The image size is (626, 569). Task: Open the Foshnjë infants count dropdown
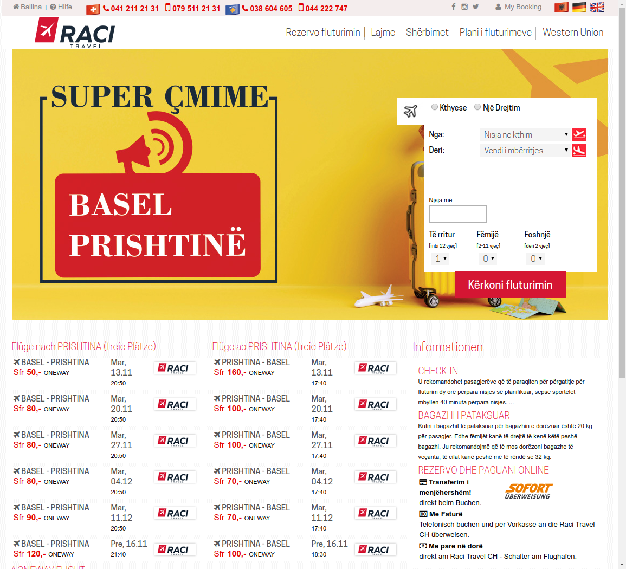pyautogui.click(x=535, y=258)
